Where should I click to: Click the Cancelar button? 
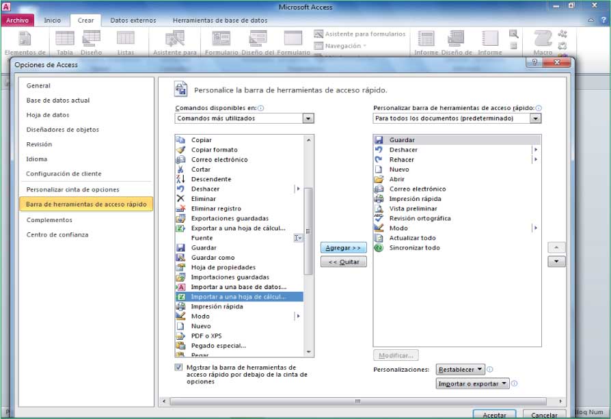pos(544,414)
